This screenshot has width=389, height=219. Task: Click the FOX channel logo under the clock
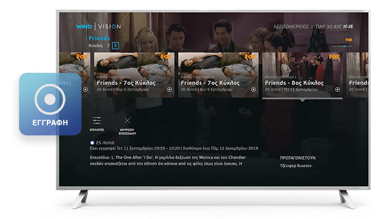(x=349, y=40)
